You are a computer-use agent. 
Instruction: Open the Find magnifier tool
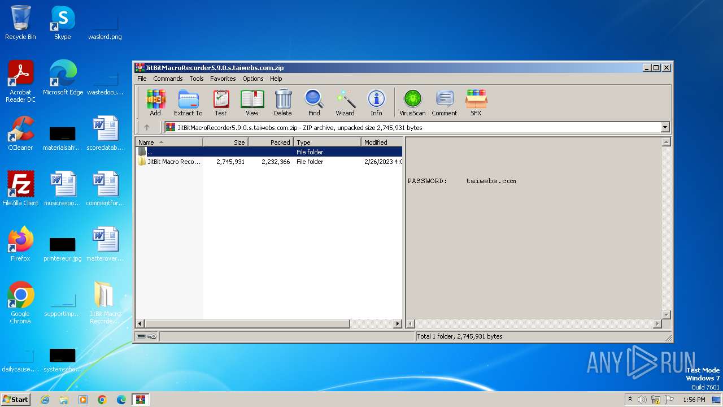tap(314, 102)
